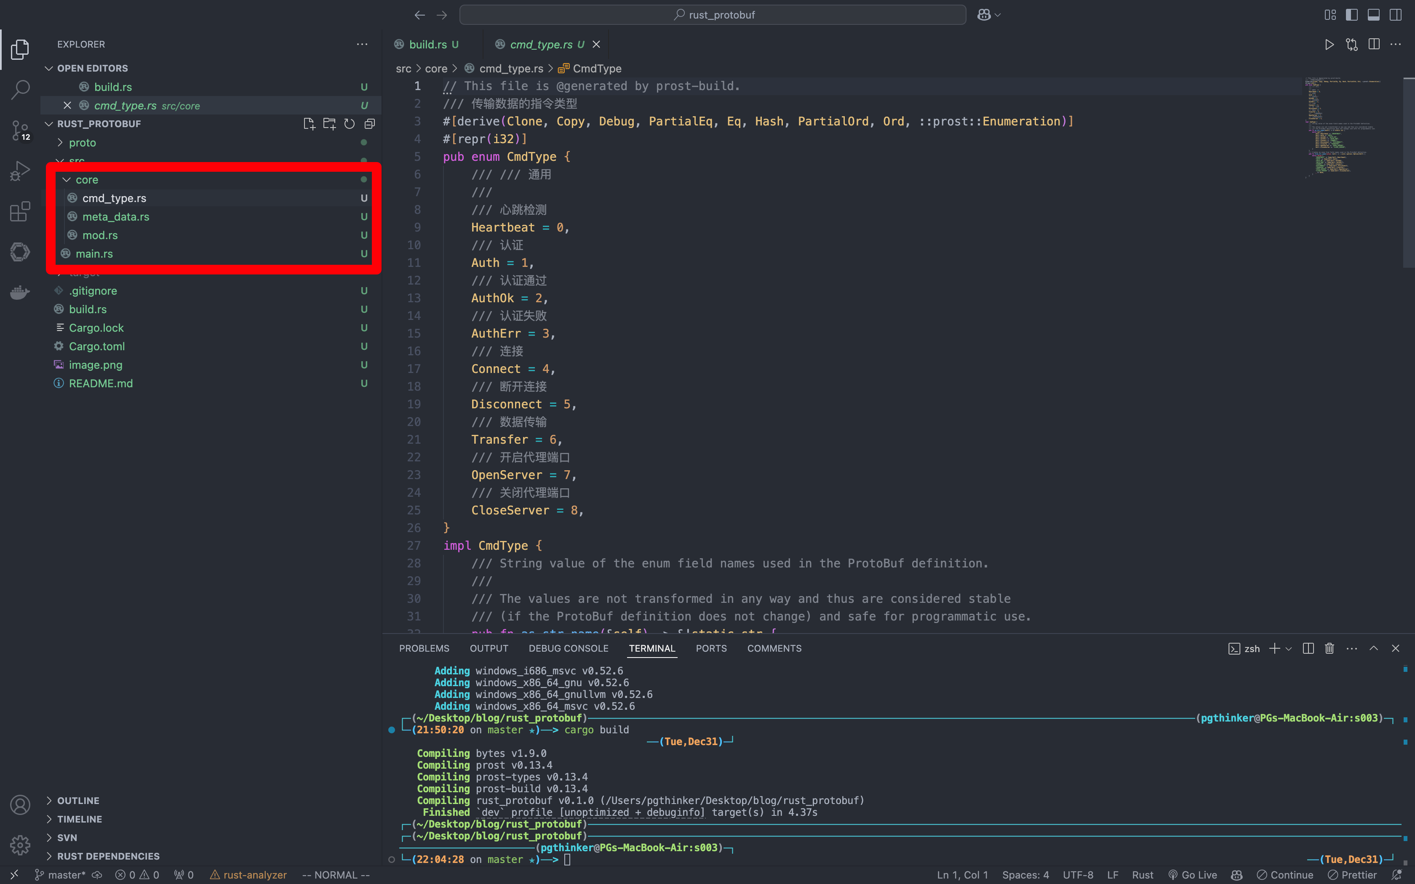The height and width of the screenshot is (884, 1415).
Task: Go back using navigation arrow
Action: (x=419, y=15)
